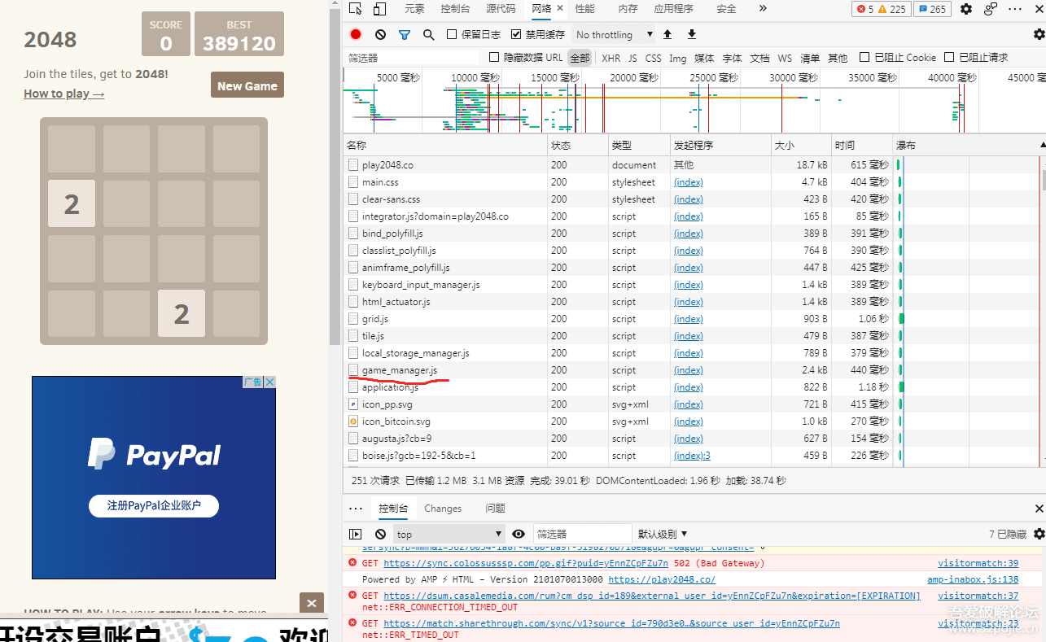Start a New Game in 2048
Viewport: 1046px width, 642px height.
pyautogui.click(x=247, y=85)
